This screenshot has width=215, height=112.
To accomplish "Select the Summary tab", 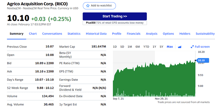I will [17, 34].
